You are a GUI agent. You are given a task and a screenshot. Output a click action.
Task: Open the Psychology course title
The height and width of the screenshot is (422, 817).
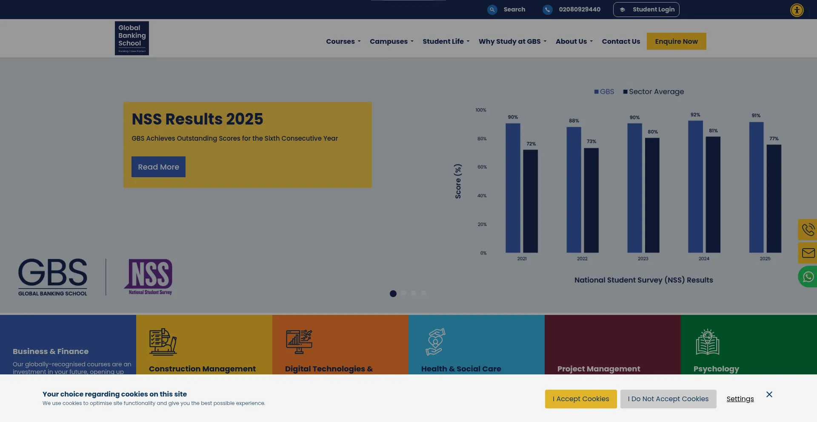716,369
